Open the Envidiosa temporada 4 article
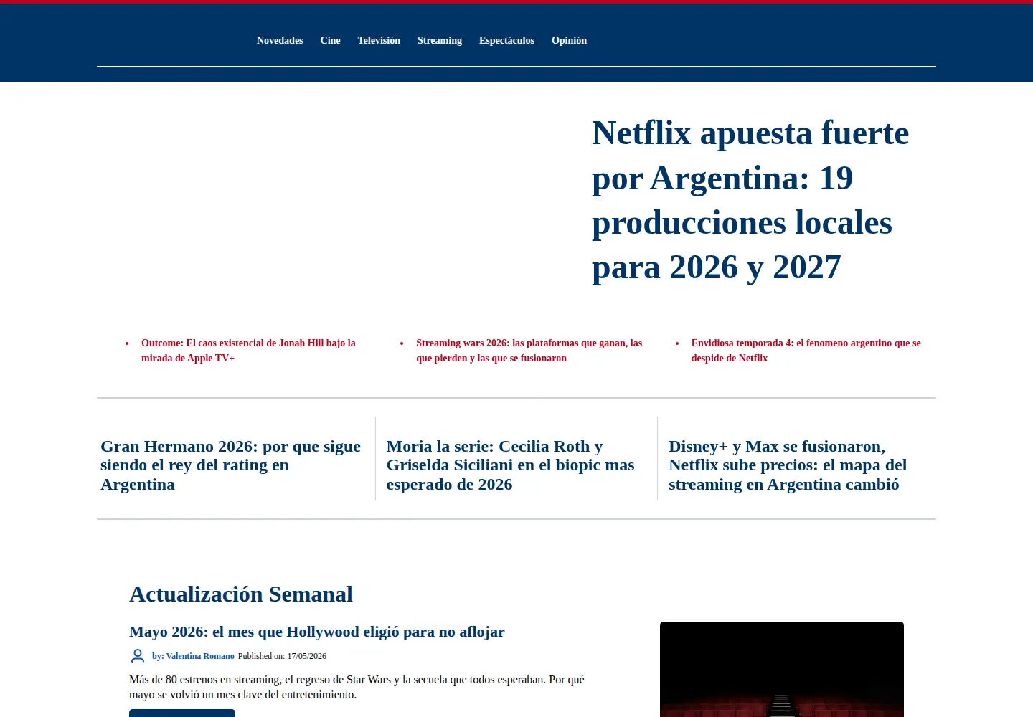 tap(806, 351)
